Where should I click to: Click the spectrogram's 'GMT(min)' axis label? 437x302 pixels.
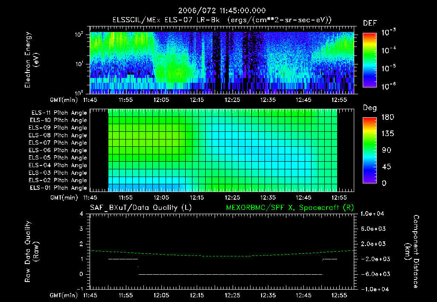(64, 100)
